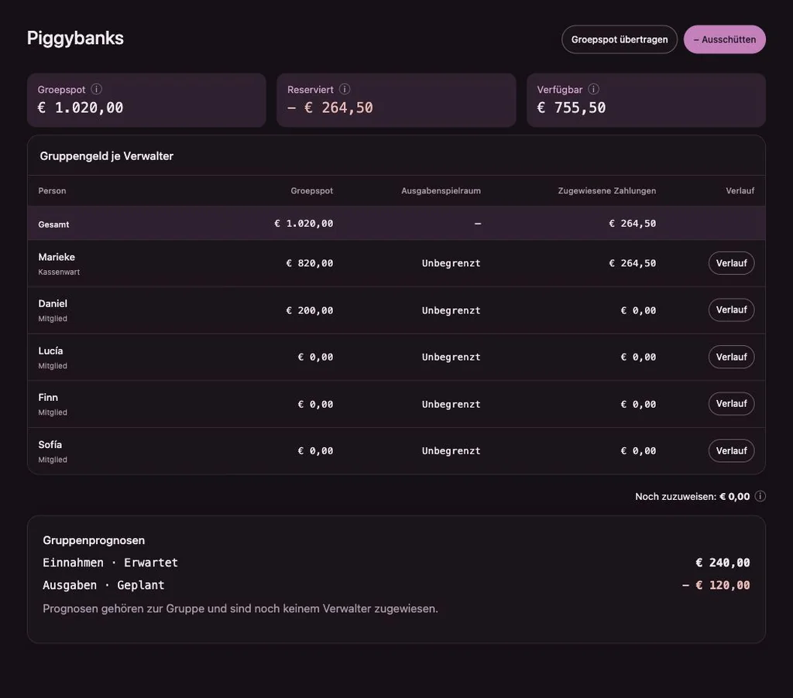Viewport: 793px width, 698px height.
Task: Click the Noch zuzuweisen: € 0,00 label
Action: 692,496
